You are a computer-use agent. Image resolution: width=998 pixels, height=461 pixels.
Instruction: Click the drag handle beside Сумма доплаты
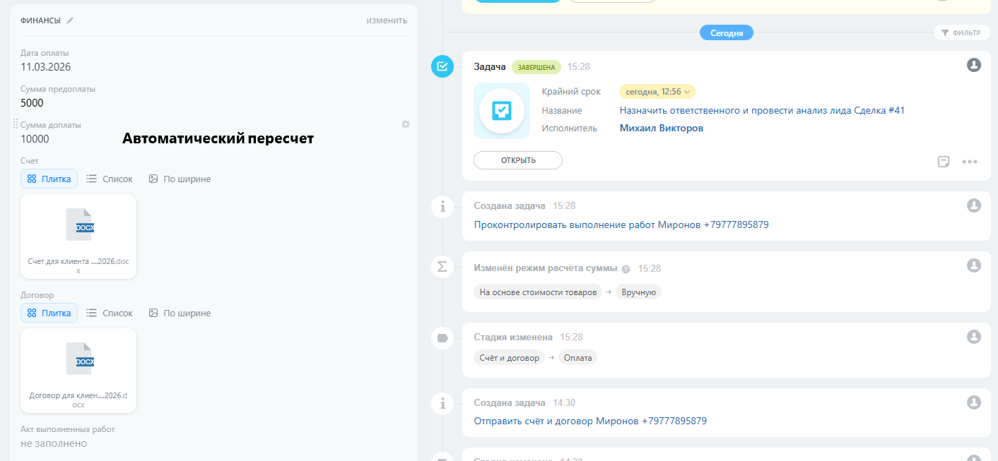(15, 124)
